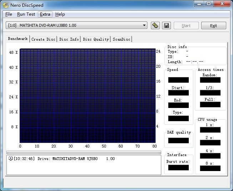Switch to the Create Disc tab
This screenshot has width=233, height=191.
click(43, 39)
